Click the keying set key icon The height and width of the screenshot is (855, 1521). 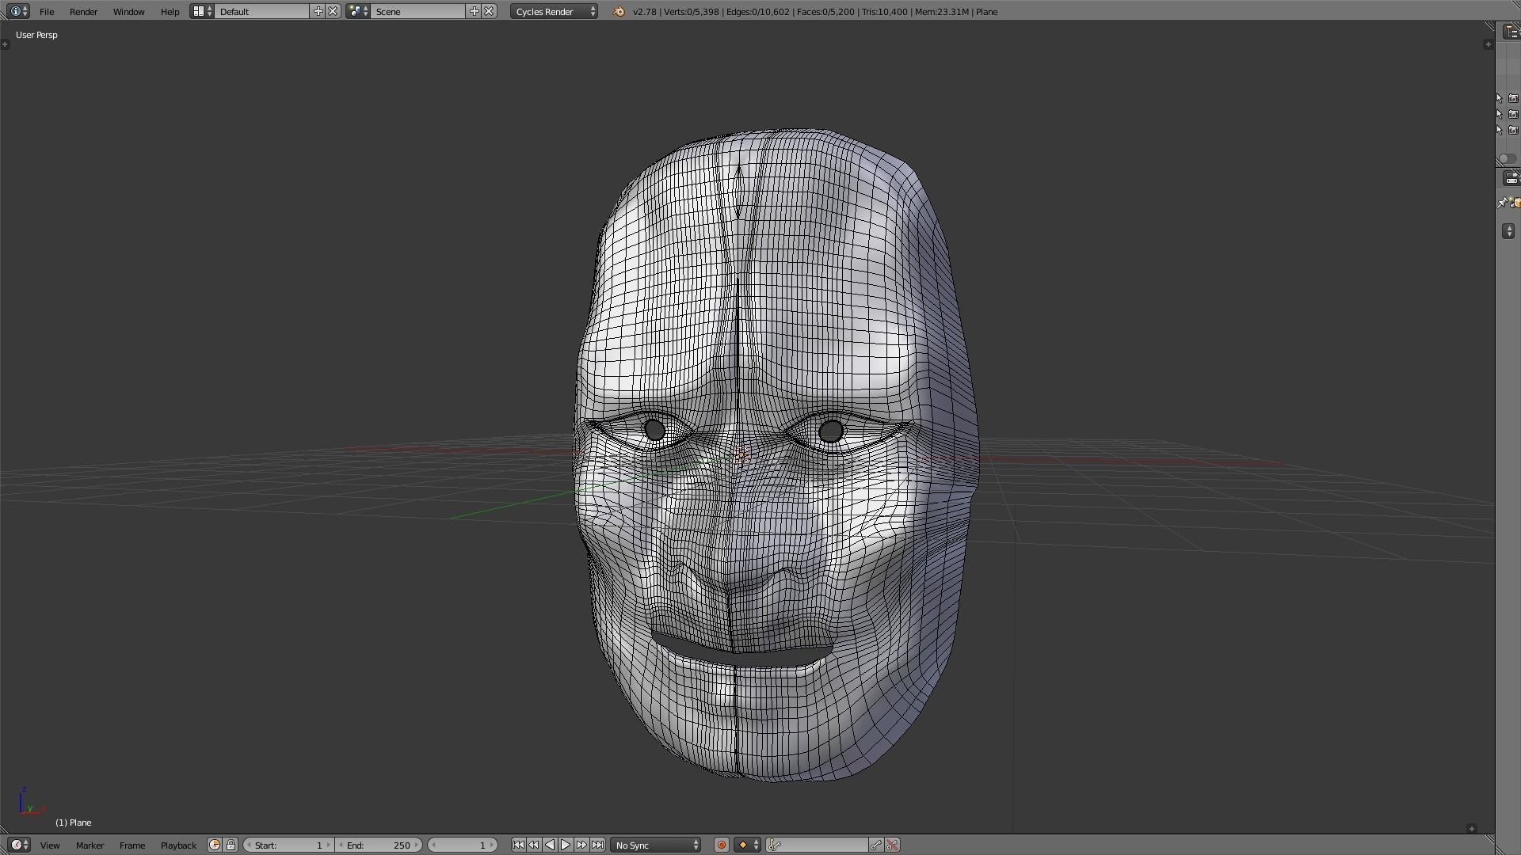pos(775,845)
